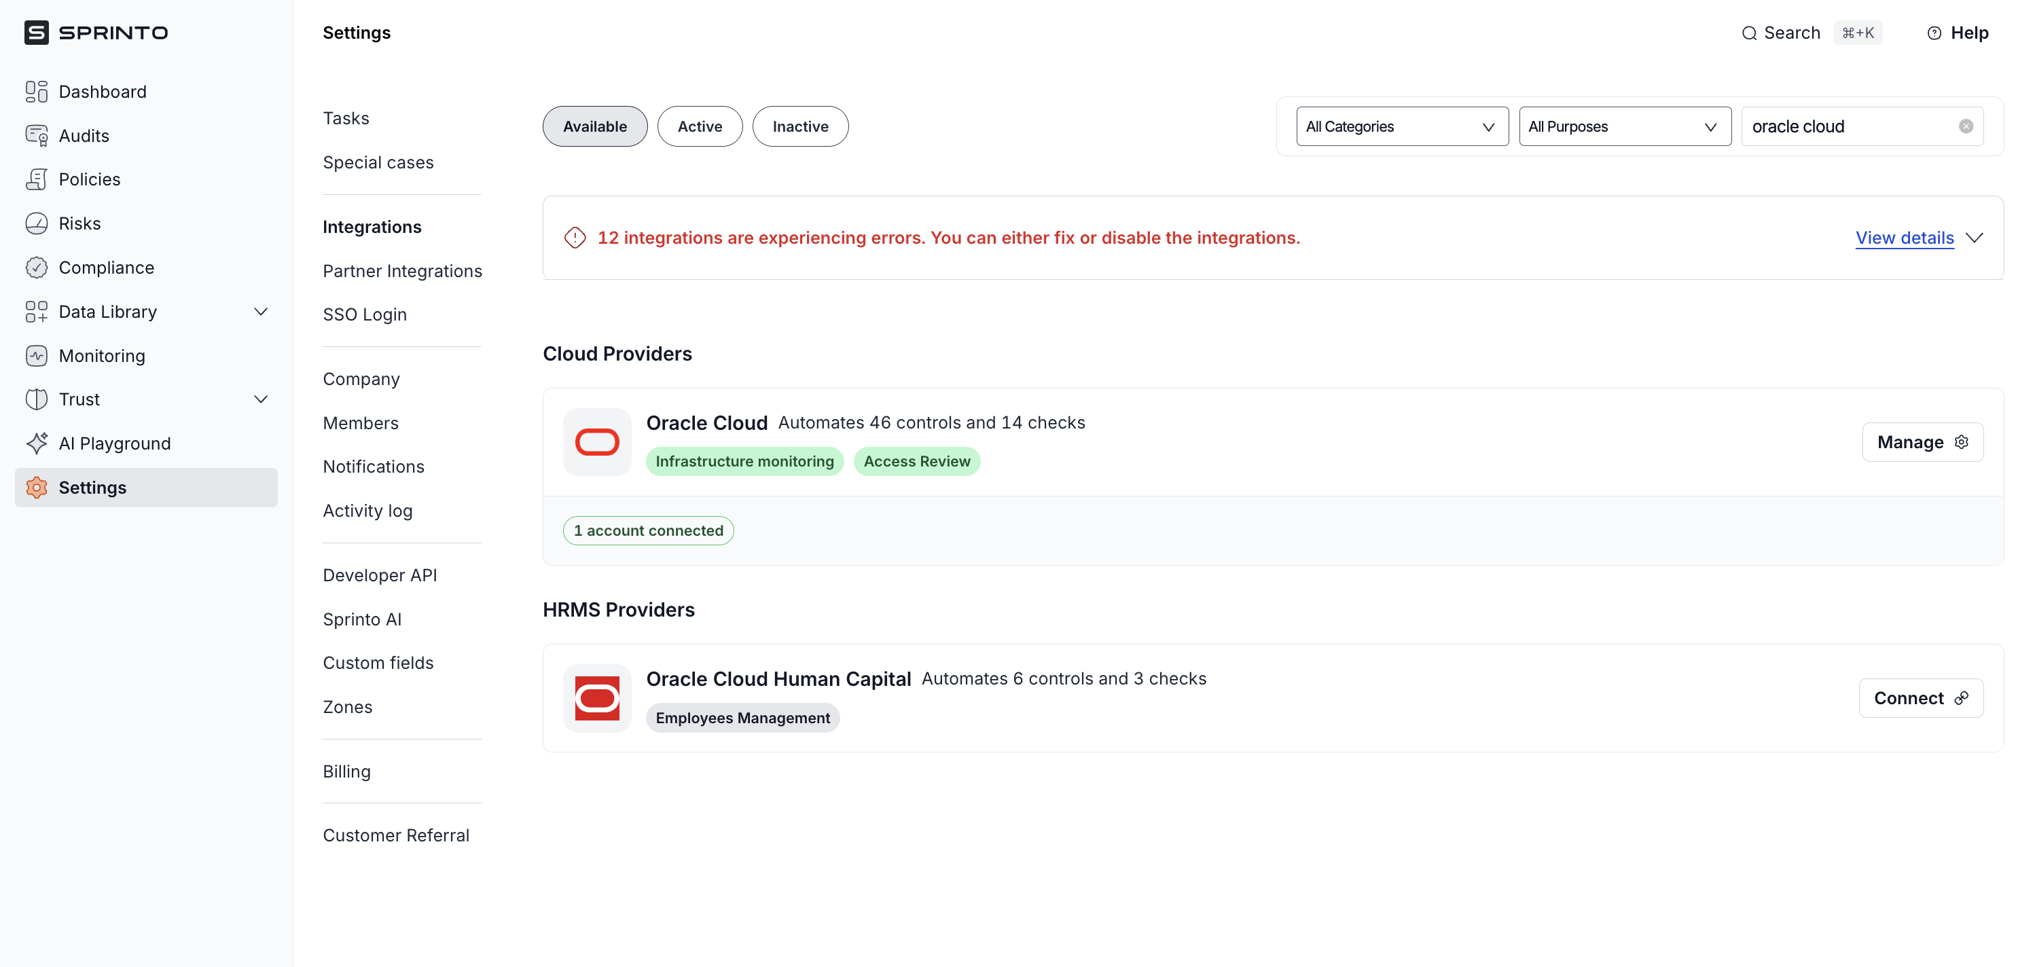The width and height of the screenshot is (2035, 967).
Task: Open Compliance via its badge icon
Action: tap(37, 268)
